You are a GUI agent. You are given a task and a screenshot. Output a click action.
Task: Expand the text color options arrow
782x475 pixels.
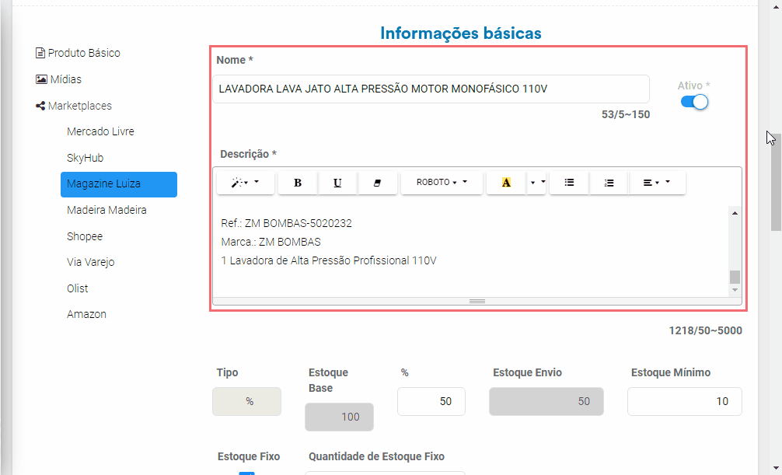[536, 183]
